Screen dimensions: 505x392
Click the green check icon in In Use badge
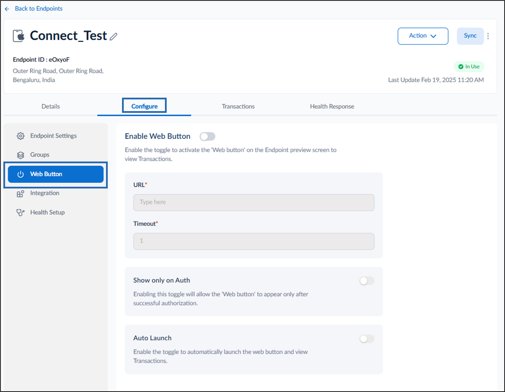pyautogui.click(x=461, y=67)
